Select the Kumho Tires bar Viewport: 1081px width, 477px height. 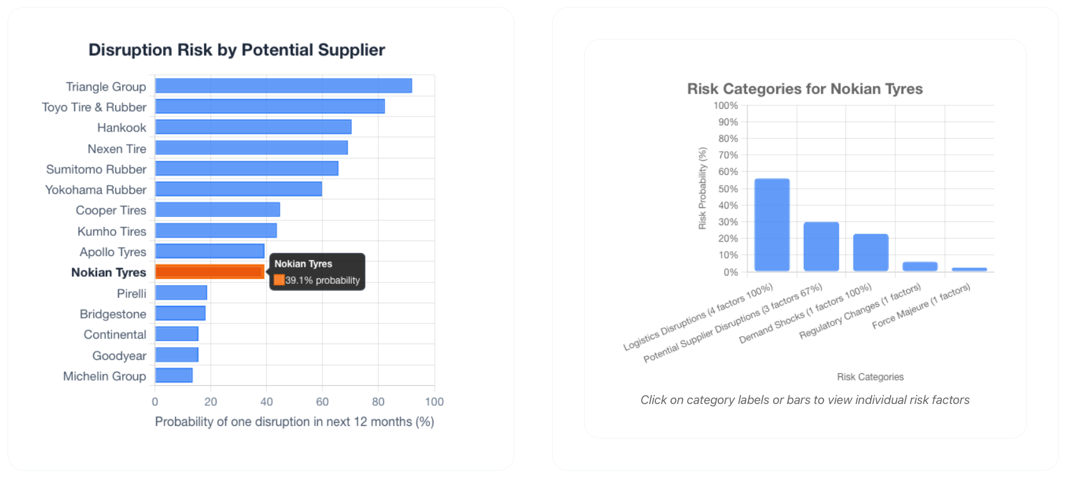click(x=215, y=230)
